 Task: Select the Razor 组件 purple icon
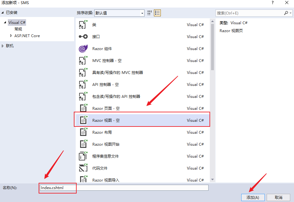click(x=83, y=48)
